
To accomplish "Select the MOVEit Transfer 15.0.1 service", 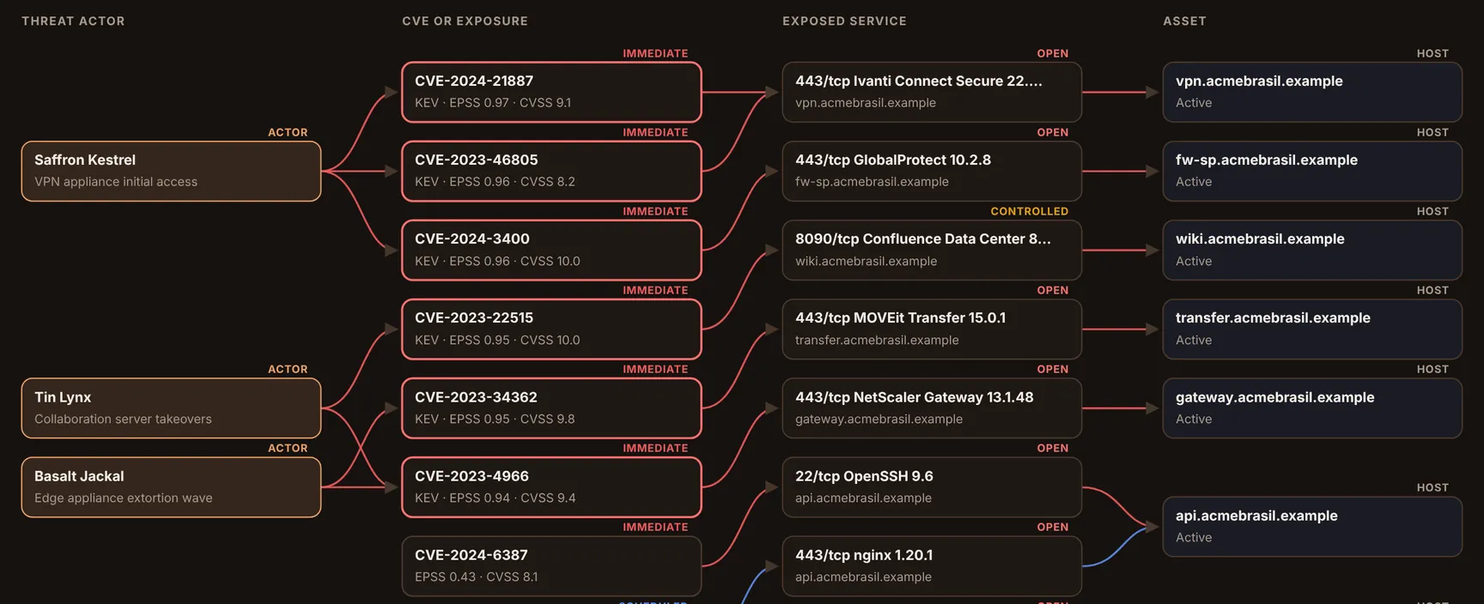I will coord(932,329).
